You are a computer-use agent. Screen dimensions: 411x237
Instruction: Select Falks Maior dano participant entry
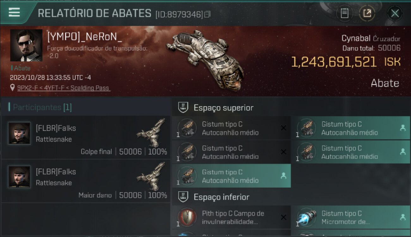tap(86, 181)
